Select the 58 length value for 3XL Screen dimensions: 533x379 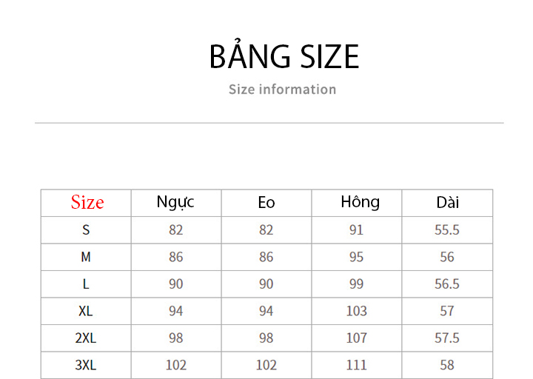point(447,365)
